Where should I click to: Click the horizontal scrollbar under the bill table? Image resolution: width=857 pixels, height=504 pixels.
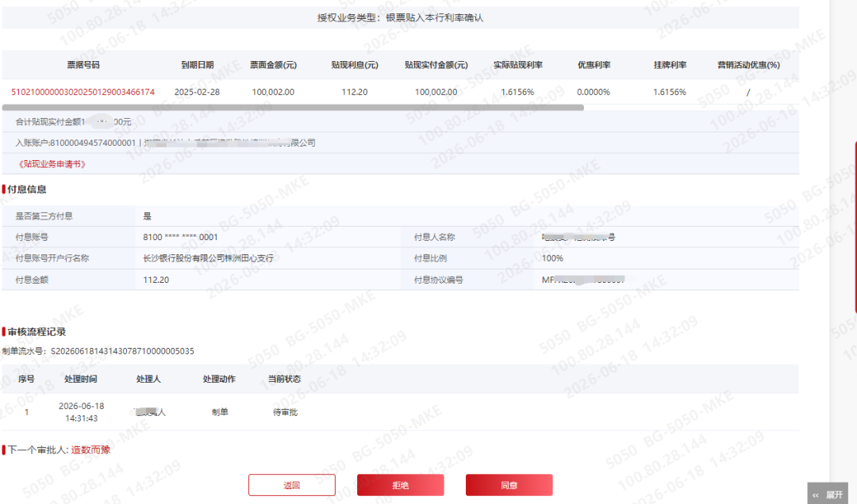click(x=293, y=108)
